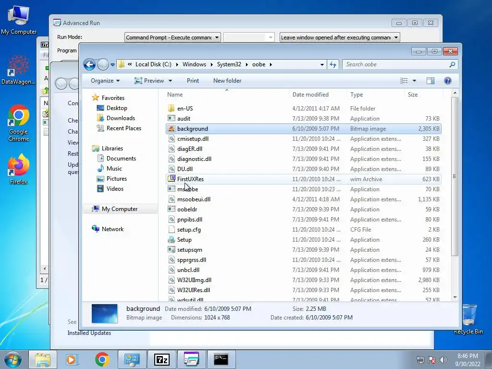Select the FirstUXRes wim archive icon
The image size is (492, 369).
(172, 179)
